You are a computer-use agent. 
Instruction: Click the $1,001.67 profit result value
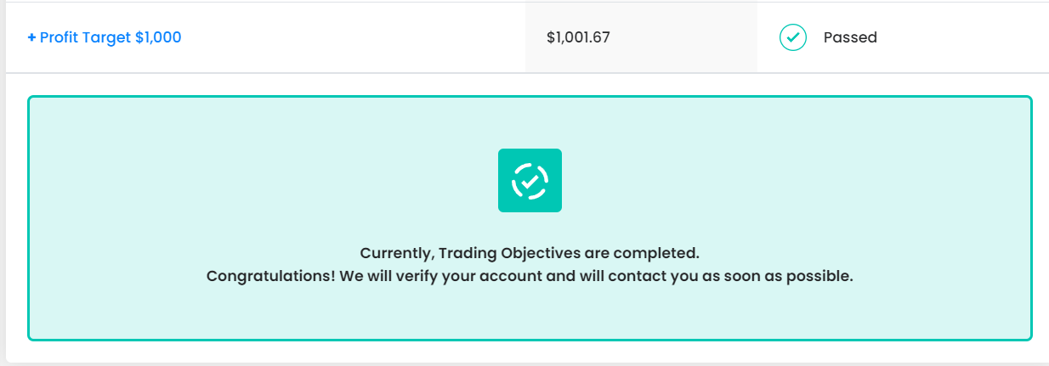point(579,37)
